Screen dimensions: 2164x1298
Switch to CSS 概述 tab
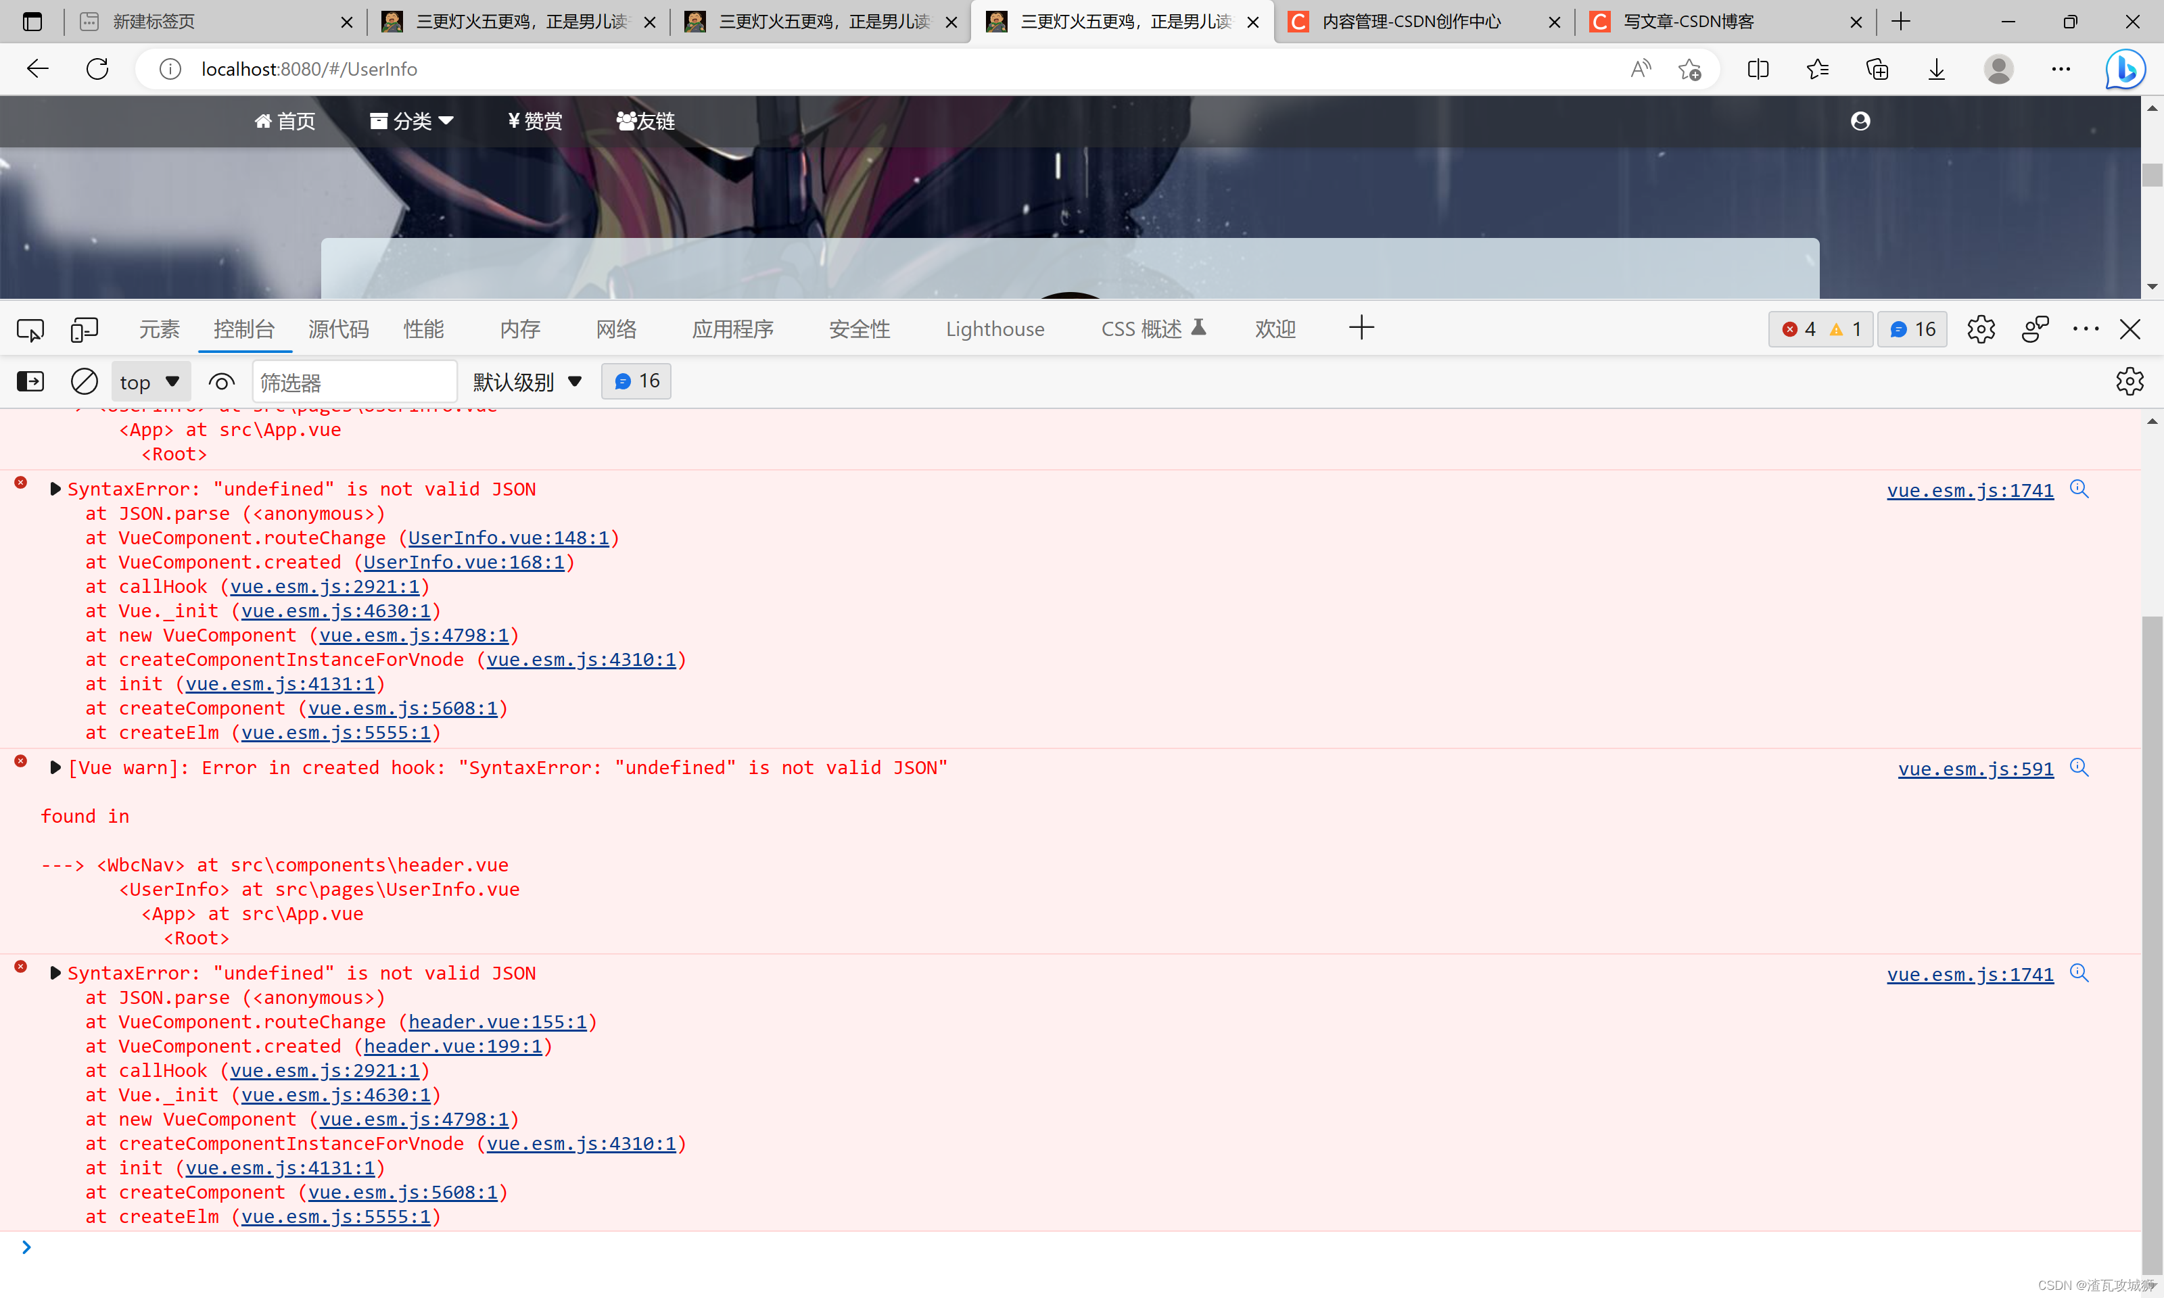1153,329
